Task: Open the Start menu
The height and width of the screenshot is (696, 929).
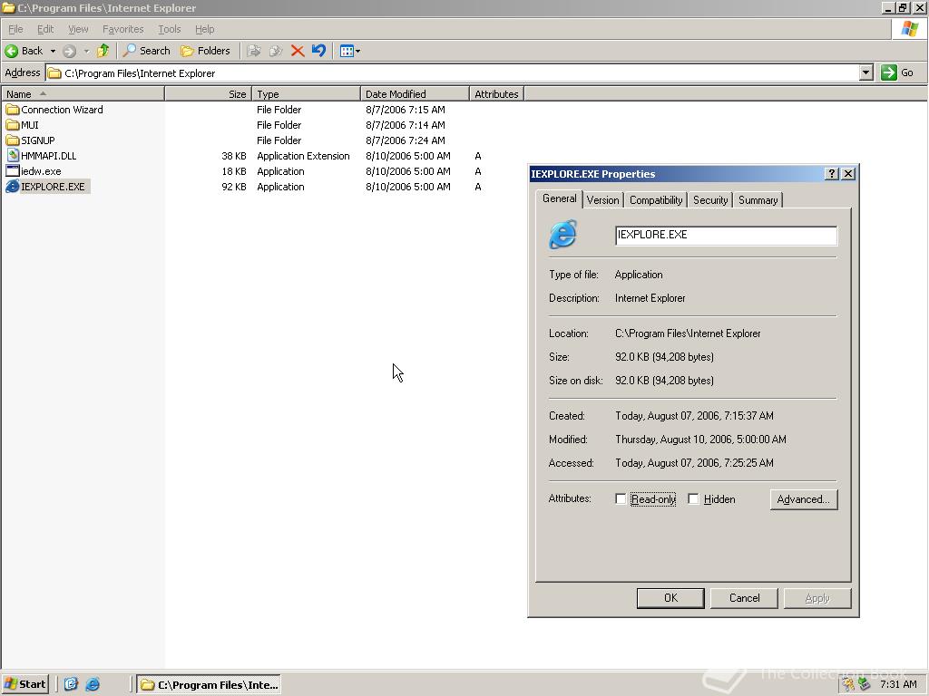Action: tap(24, 684)
